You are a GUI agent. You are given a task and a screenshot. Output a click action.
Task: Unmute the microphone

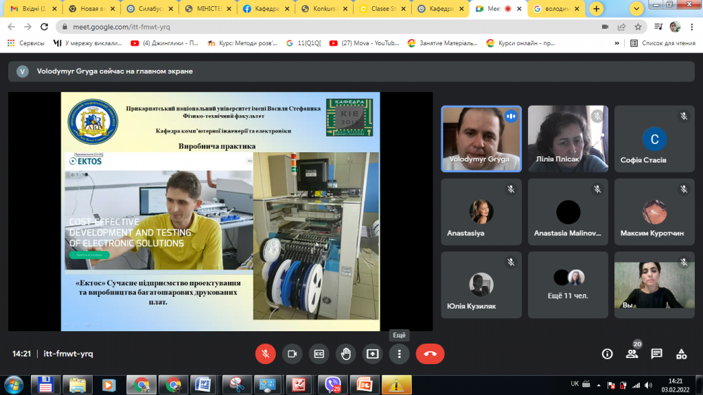266,354
